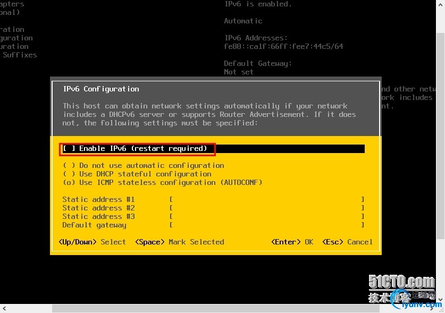This screenshot has height=313, width=445.
Task: Click the Esc Cancel option
Action: pos(347,242)
